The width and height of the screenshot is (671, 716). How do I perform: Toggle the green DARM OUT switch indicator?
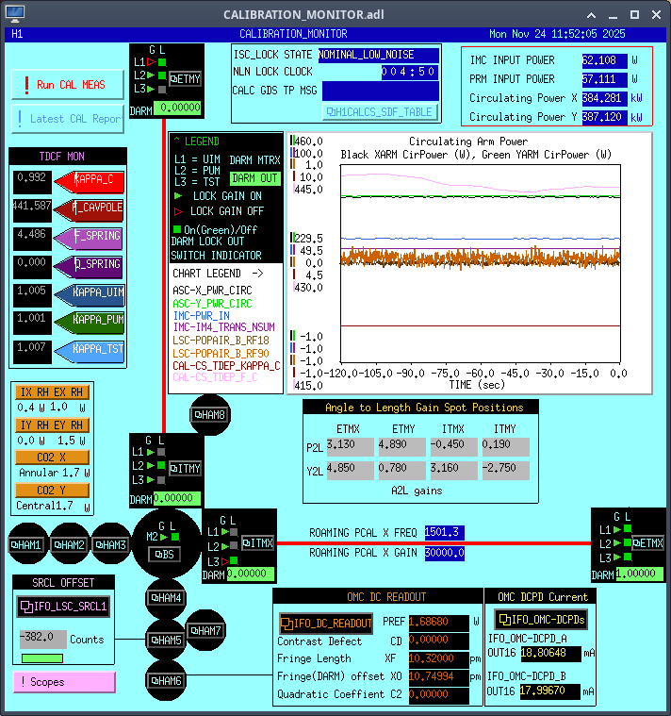[x=255, y=177]
